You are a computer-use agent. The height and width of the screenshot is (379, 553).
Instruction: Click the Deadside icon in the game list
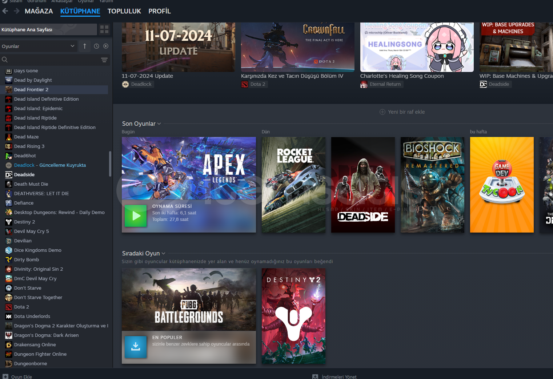pyautogui.click(x=9, y=175)
